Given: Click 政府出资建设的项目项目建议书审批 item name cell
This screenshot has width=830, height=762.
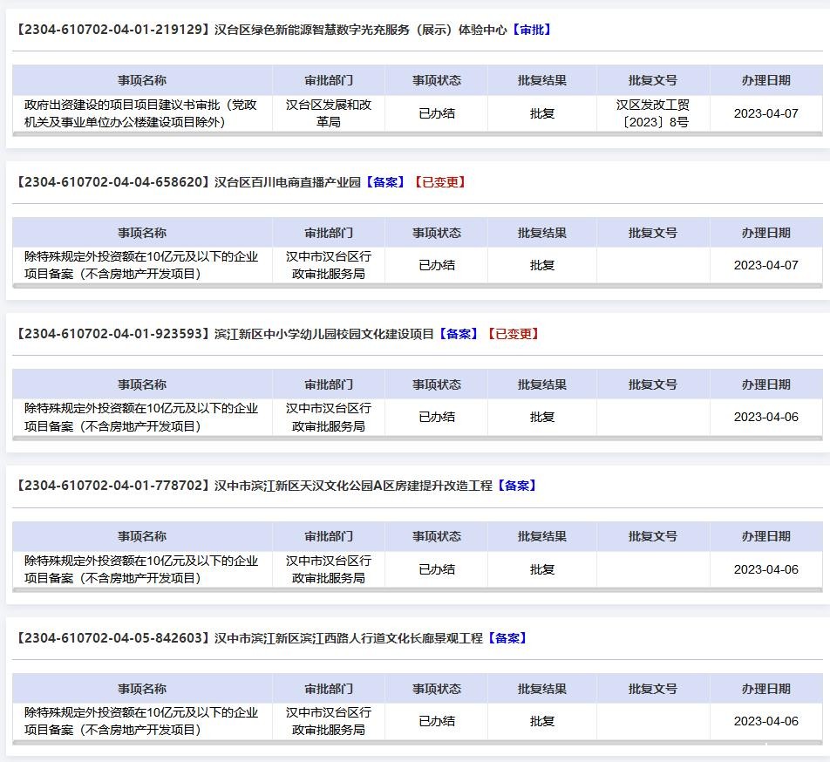Looking at the screenshot, I should 142,113.
